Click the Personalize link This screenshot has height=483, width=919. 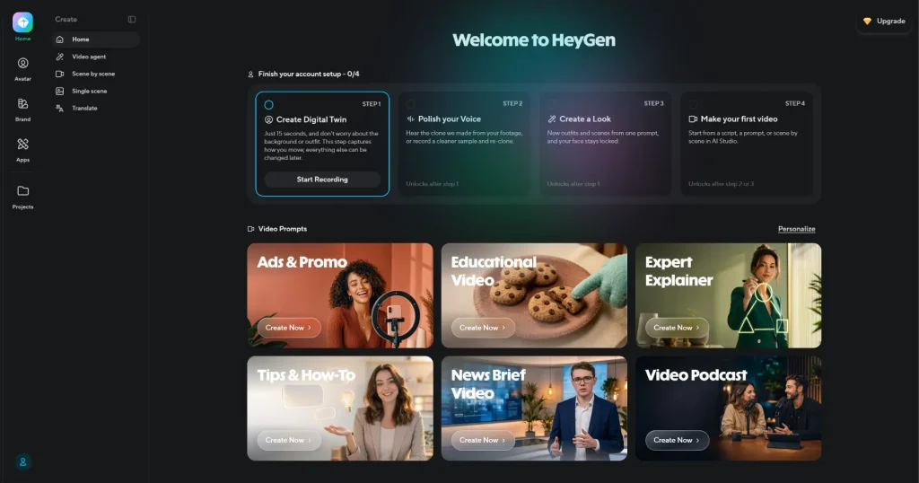coord(797,229)
